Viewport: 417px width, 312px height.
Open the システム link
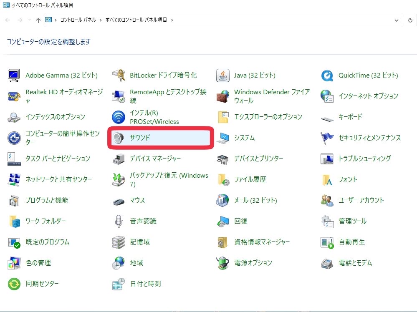[244, 138]
